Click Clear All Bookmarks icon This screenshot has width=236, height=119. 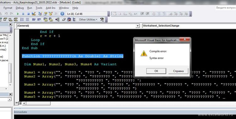coord(186,14)
